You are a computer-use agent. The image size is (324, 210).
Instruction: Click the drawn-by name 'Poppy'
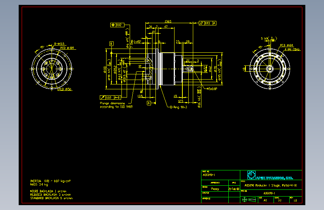tap(215, 189)
